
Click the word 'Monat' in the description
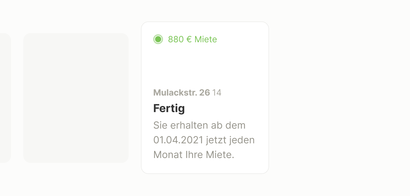pos(168,155)
